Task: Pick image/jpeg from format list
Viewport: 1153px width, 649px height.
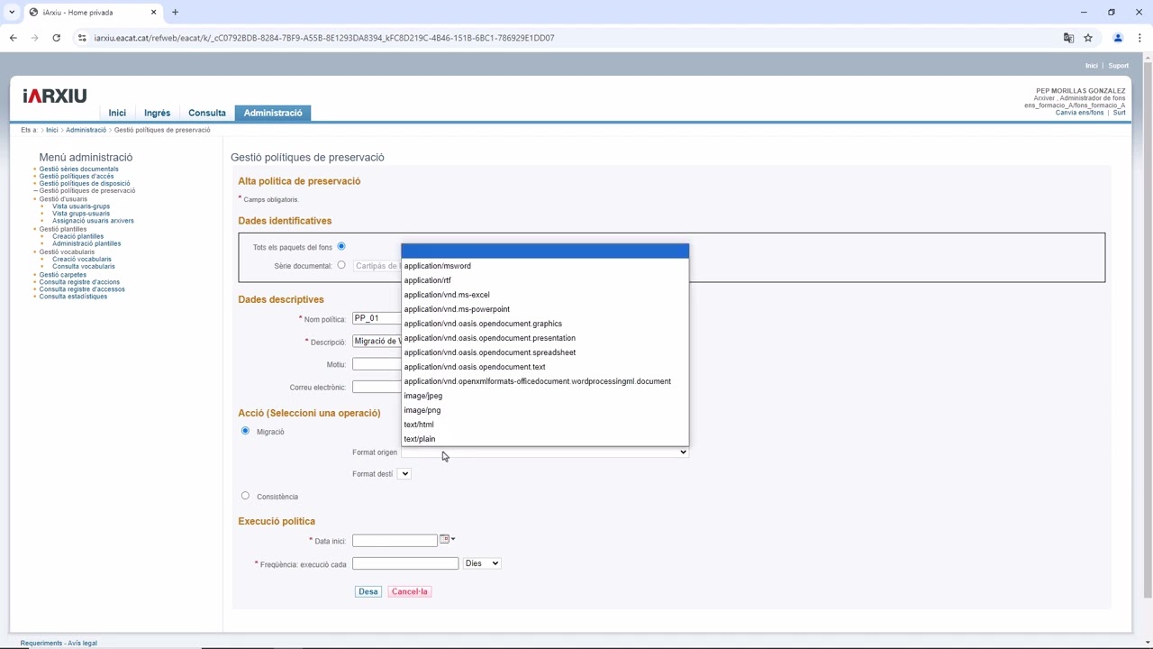Action: [x=545, y=396]
